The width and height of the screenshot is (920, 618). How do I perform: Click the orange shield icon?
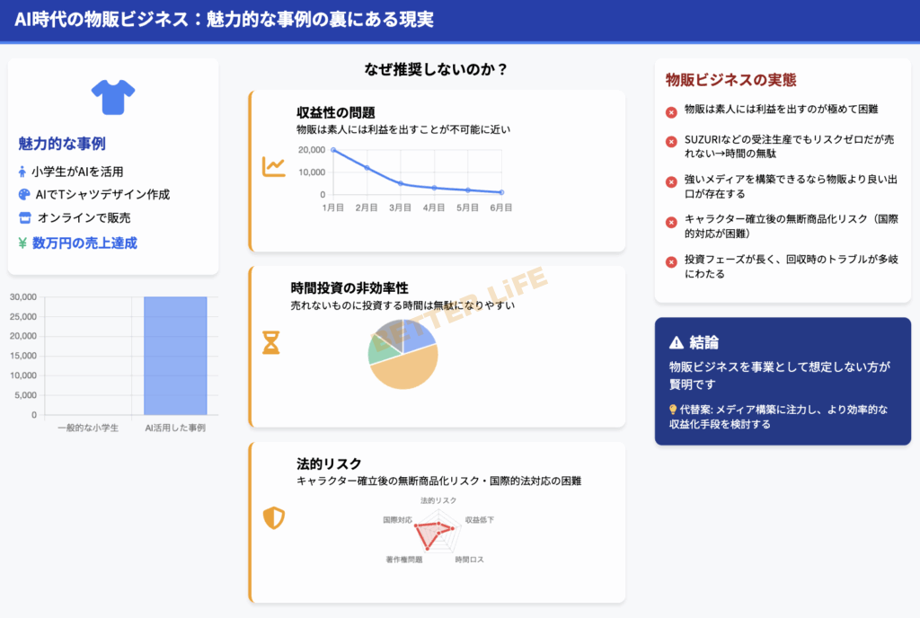click(x=273, y=517)
